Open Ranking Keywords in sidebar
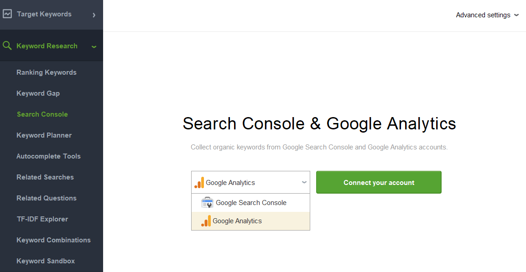The width and height of the screenshot is (526, 272). (46, 72)
